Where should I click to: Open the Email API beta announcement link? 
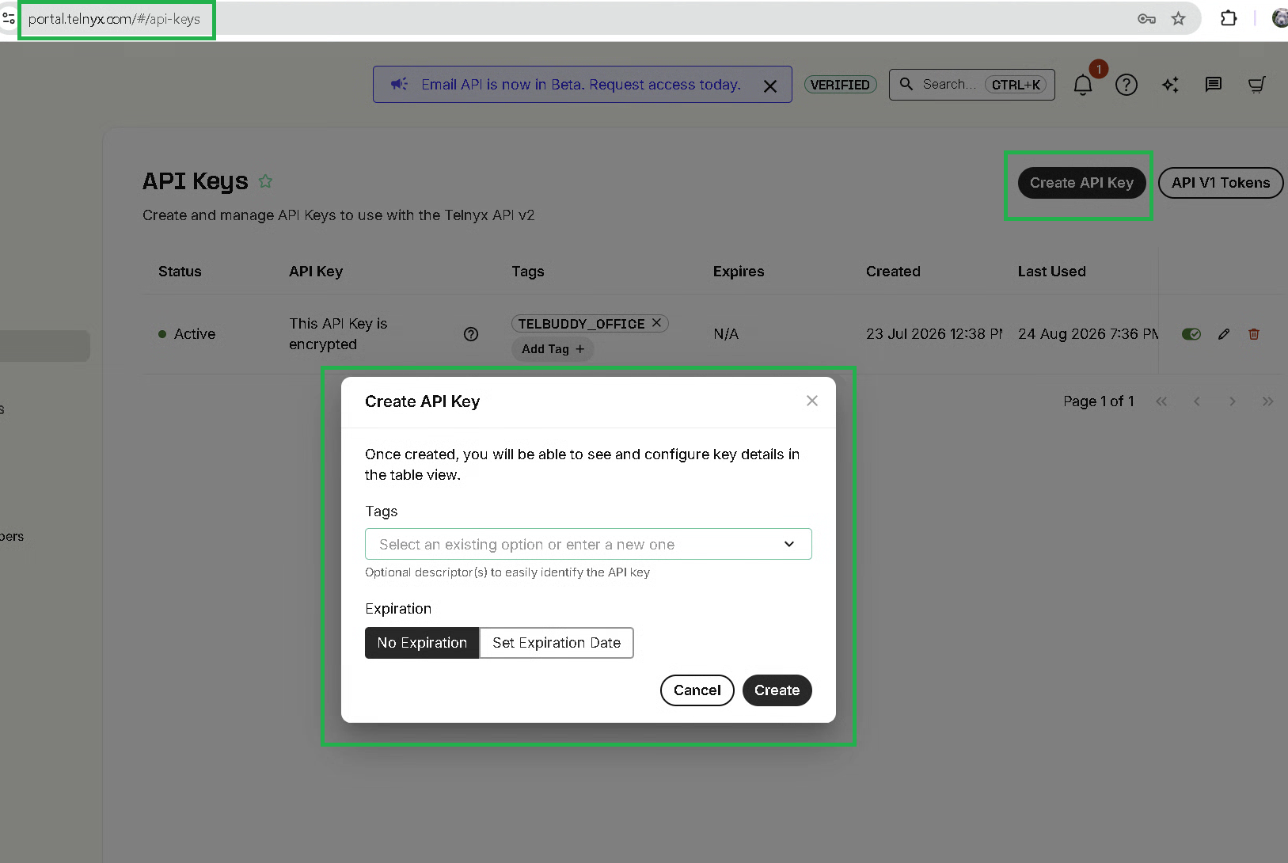pos(581,85)
